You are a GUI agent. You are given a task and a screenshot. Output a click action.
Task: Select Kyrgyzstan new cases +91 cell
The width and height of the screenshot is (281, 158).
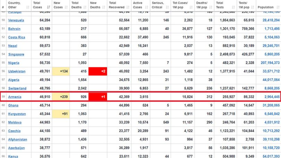point(61,114)
